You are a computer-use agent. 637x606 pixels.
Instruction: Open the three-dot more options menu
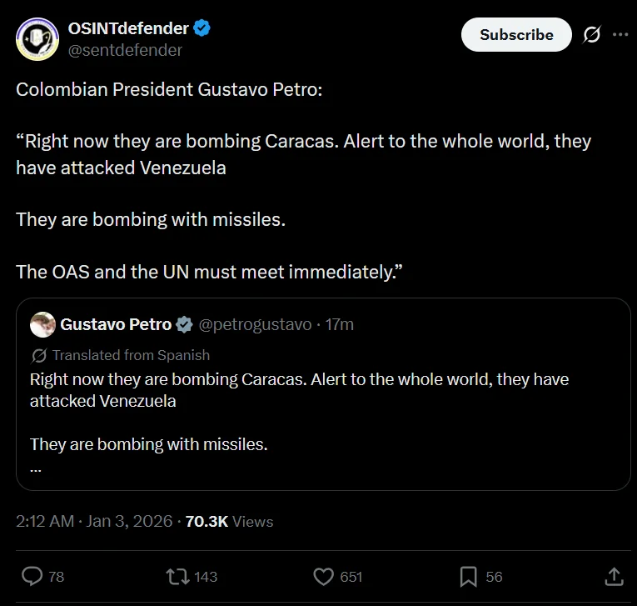point(620,35)
